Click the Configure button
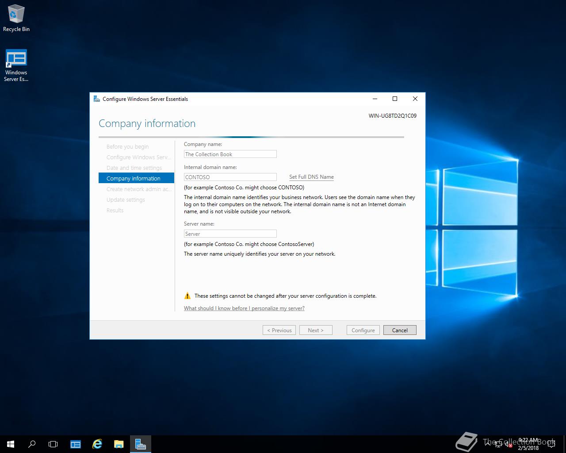The width and height of the screenshot is (566, 453). (x=363, y=330)
